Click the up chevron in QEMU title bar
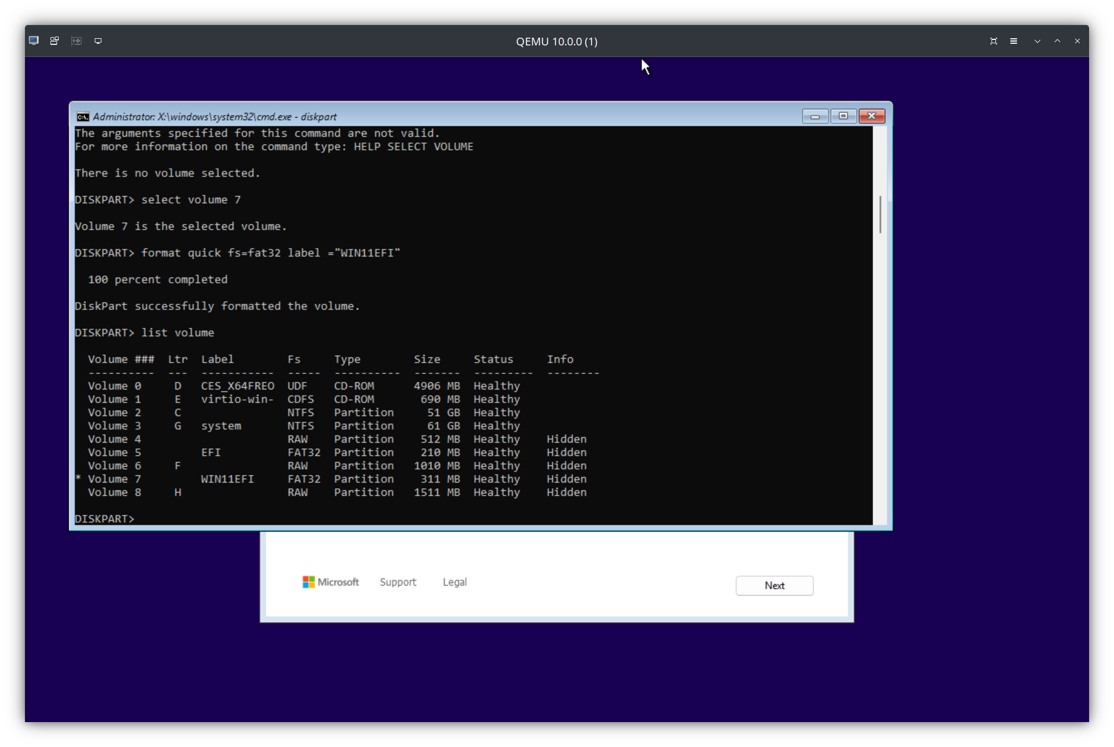 (x=1057, y=40)
